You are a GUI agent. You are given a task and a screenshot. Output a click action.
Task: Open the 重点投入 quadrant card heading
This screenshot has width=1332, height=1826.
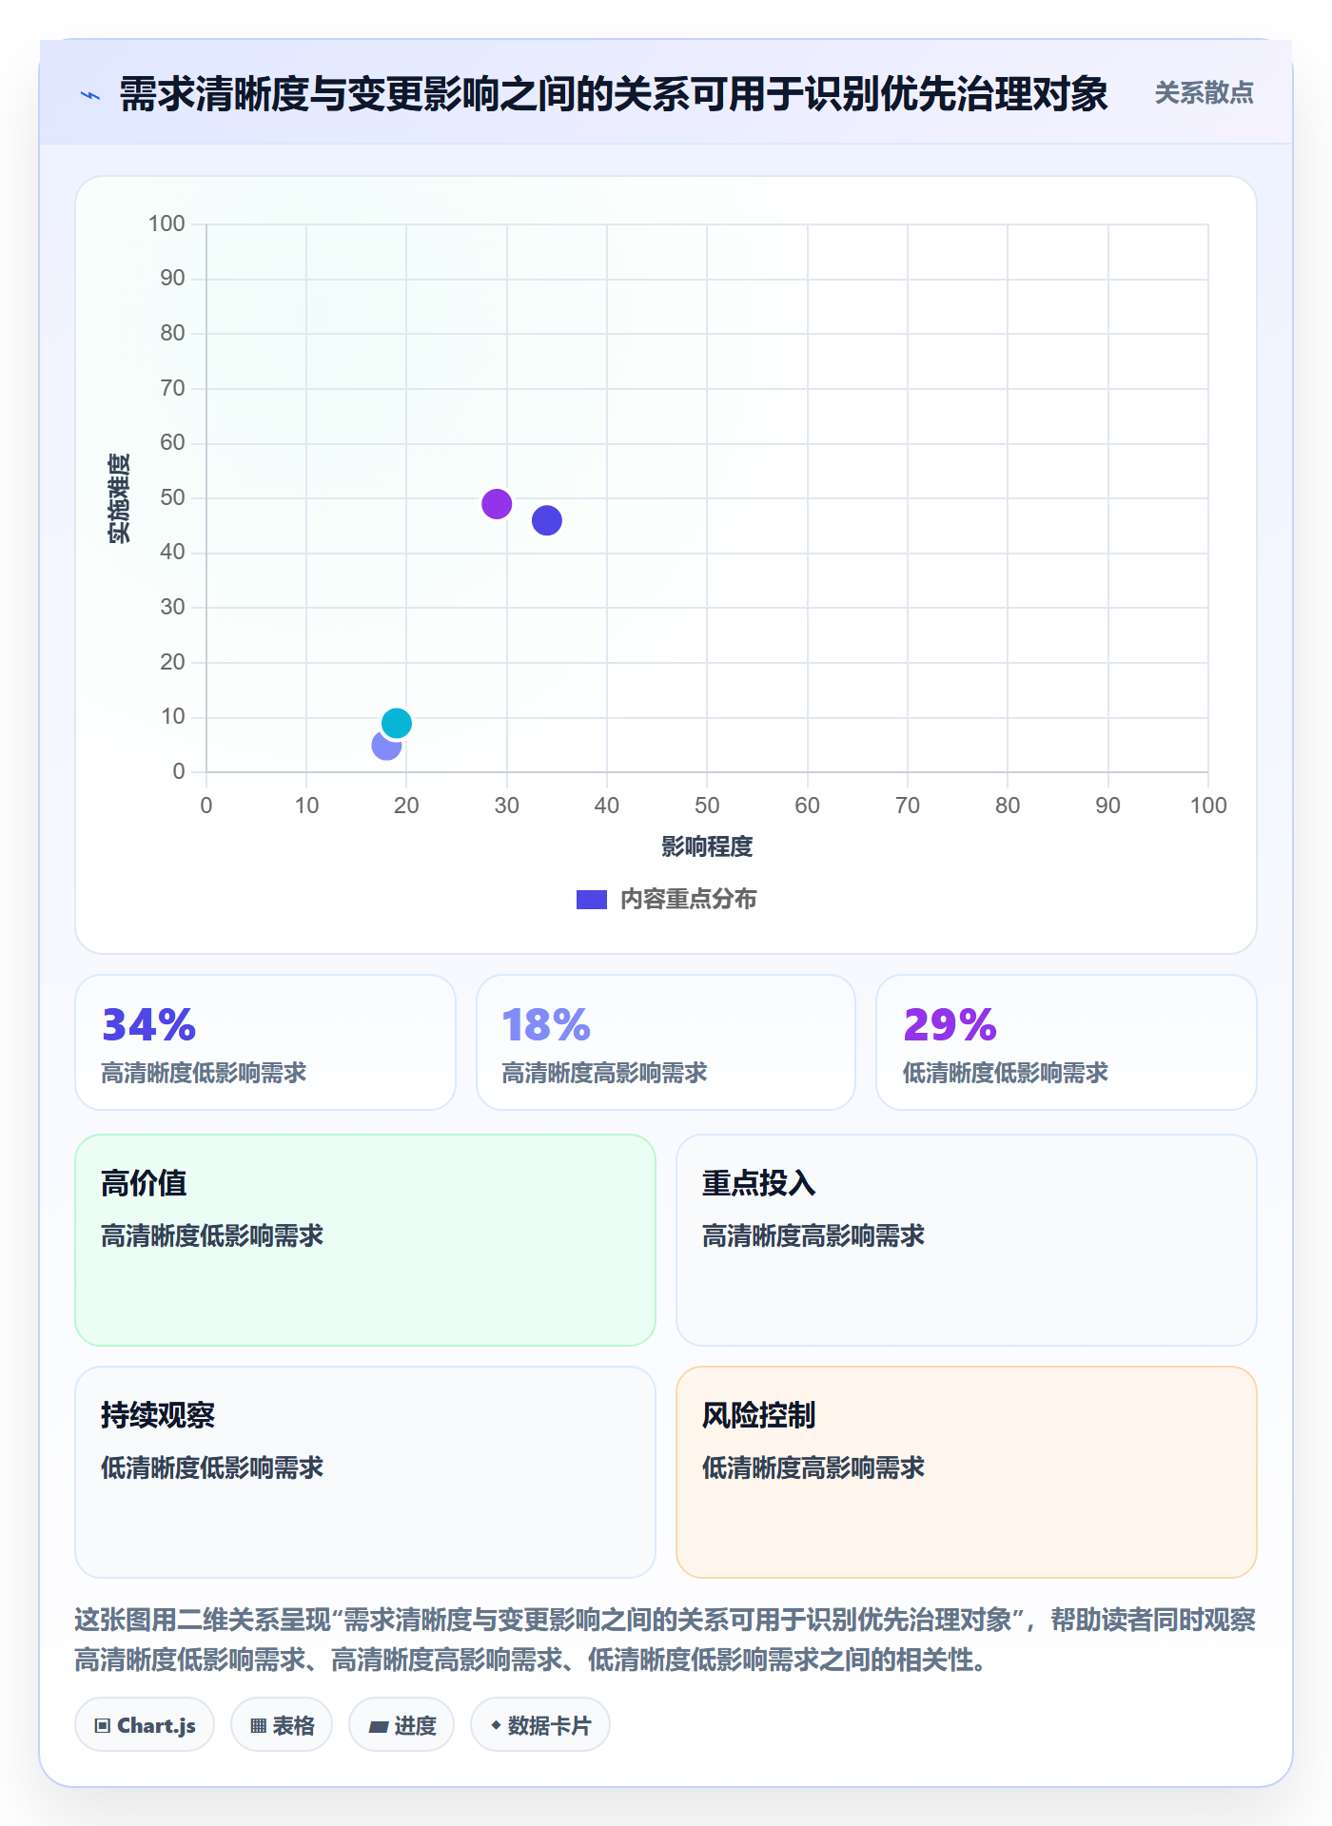[758, 1183]
